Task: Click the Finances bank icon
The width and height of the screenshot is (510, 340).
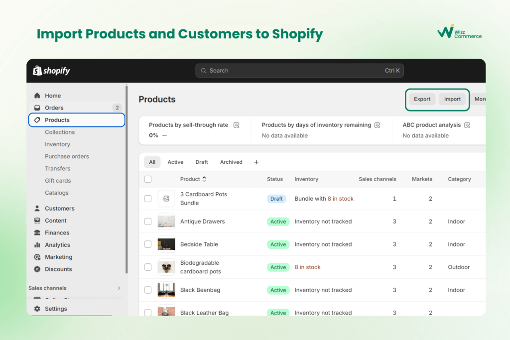Action: point(37,233)
